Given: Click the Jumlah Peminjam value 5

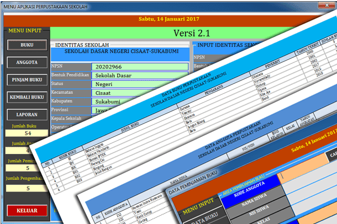Looking at the screenshot, I should coord(24,168).
